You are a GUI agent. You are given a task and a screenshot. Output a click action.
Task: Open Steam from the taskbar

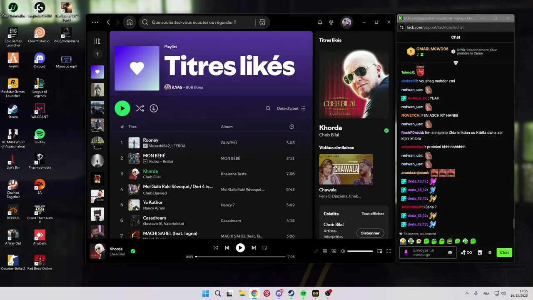coord(291,293)
